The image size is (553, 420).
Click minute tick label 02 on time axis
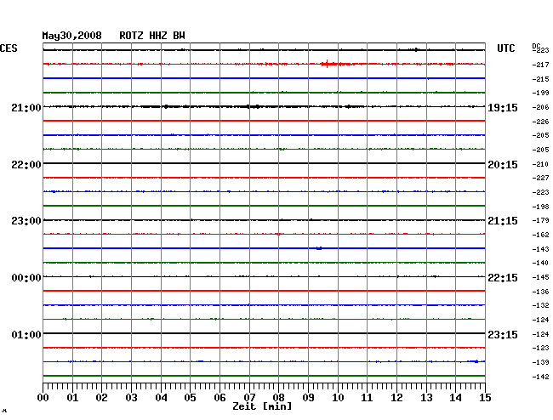point(101,398)
